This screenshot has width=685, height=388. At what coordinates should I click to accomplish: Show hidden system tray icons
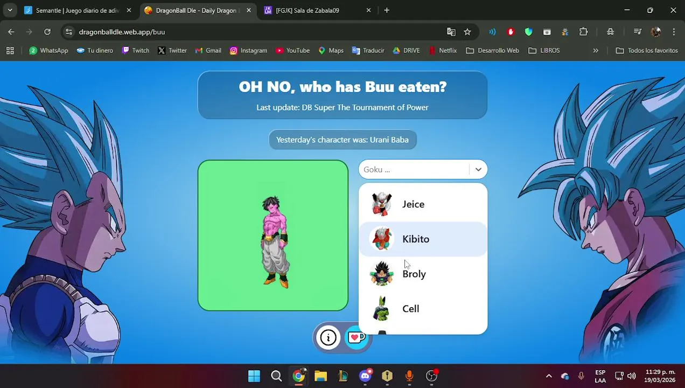point(549,376)
